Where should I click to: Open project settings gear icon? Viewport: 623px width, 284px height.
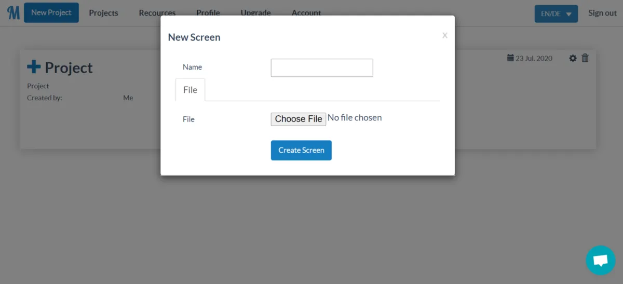coord(573,58)
